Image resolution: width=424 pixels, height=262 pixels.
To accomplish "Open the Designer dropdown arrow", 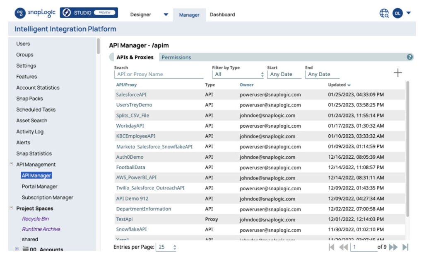I will pos(165,14).
